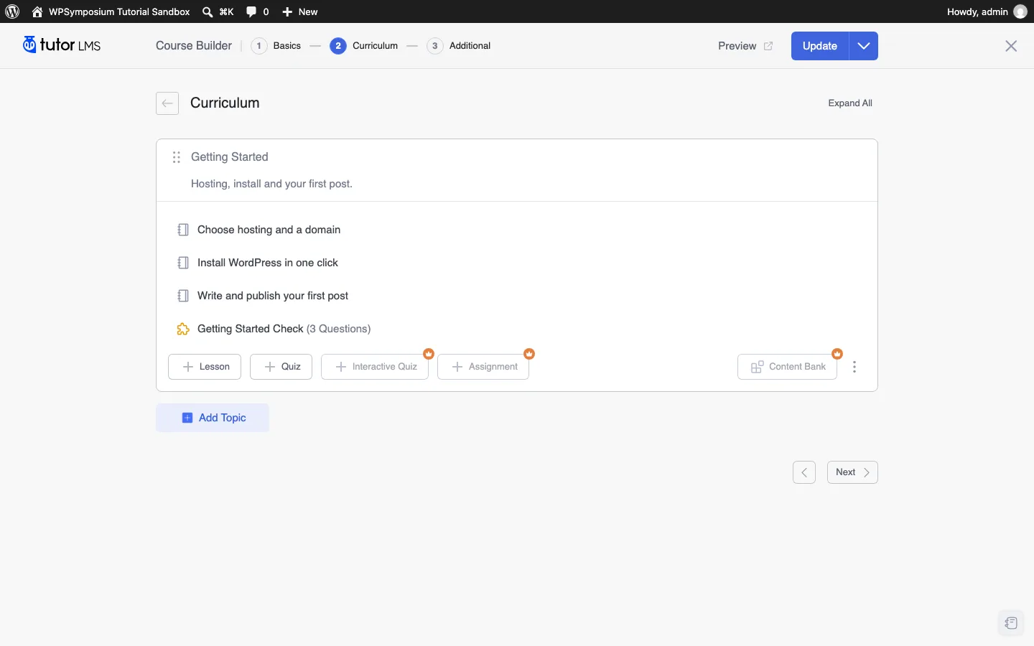Open the WPSymposium Tutorial Sandbox site link

tap(111, 11)
